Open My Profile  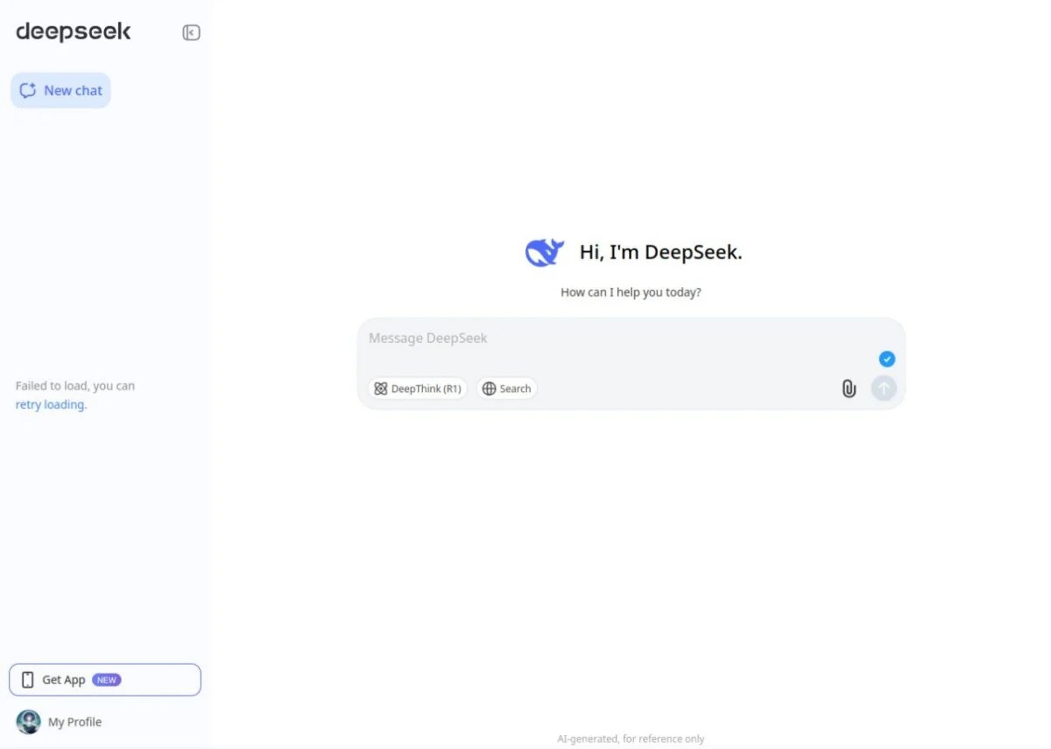click(x=60, y=722)
